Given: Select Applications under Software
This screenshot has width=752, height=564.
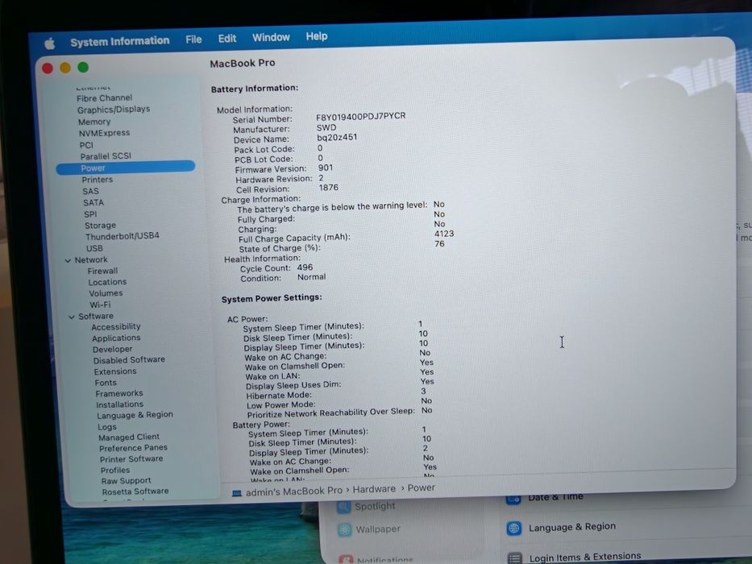Looking at the screenshot, I should [x=116, y=338].
